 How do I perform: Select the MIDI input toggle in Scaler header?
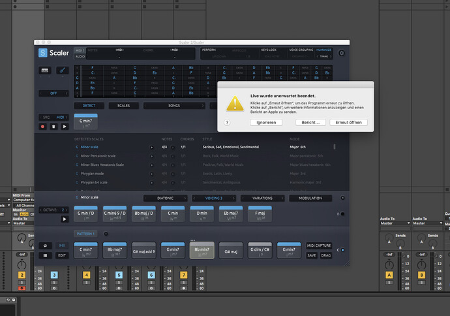click(x=80, y=50)
